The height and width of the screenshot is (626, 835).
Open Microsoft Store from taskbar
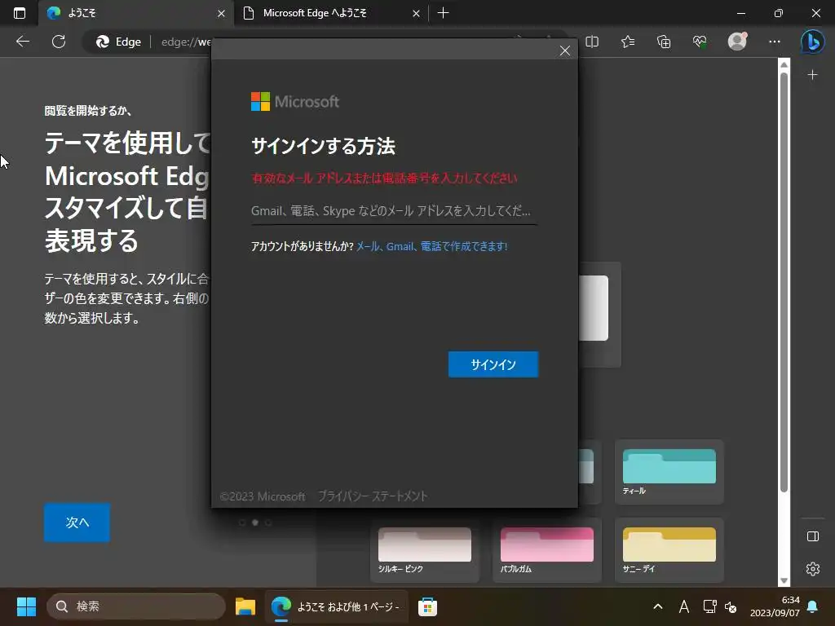pos(427,606)
